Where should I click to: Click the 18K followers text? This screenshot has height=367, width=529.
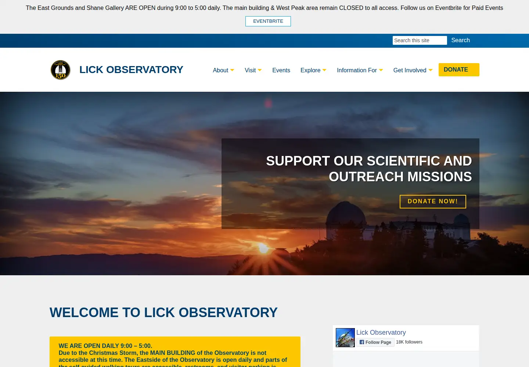pos(409,342)
